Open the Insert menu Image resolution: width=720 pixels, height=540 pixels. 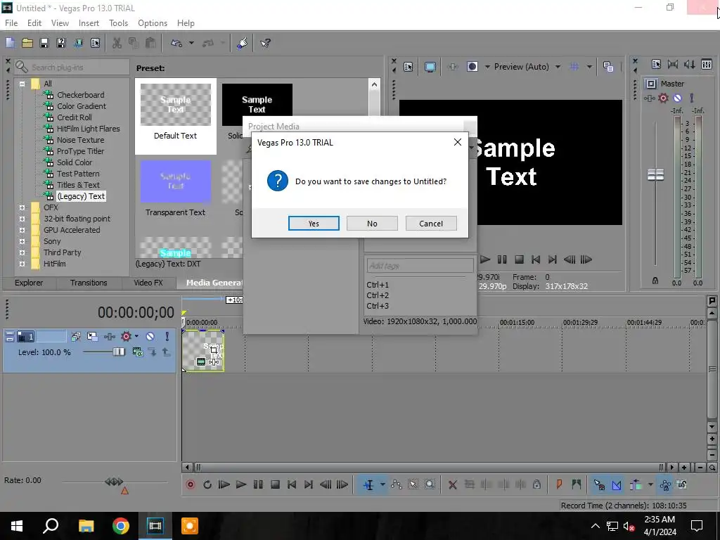point(89,23)
